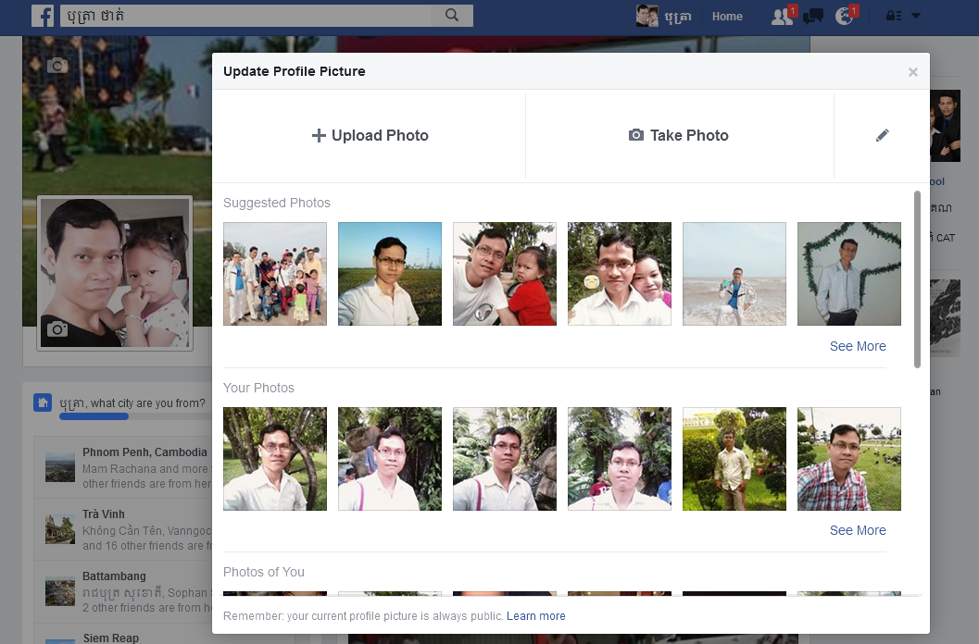The height and width of the screenshot is (644, 979).
Task: Click the Trà Vinh city thumbnail
Action: point(60,529)
